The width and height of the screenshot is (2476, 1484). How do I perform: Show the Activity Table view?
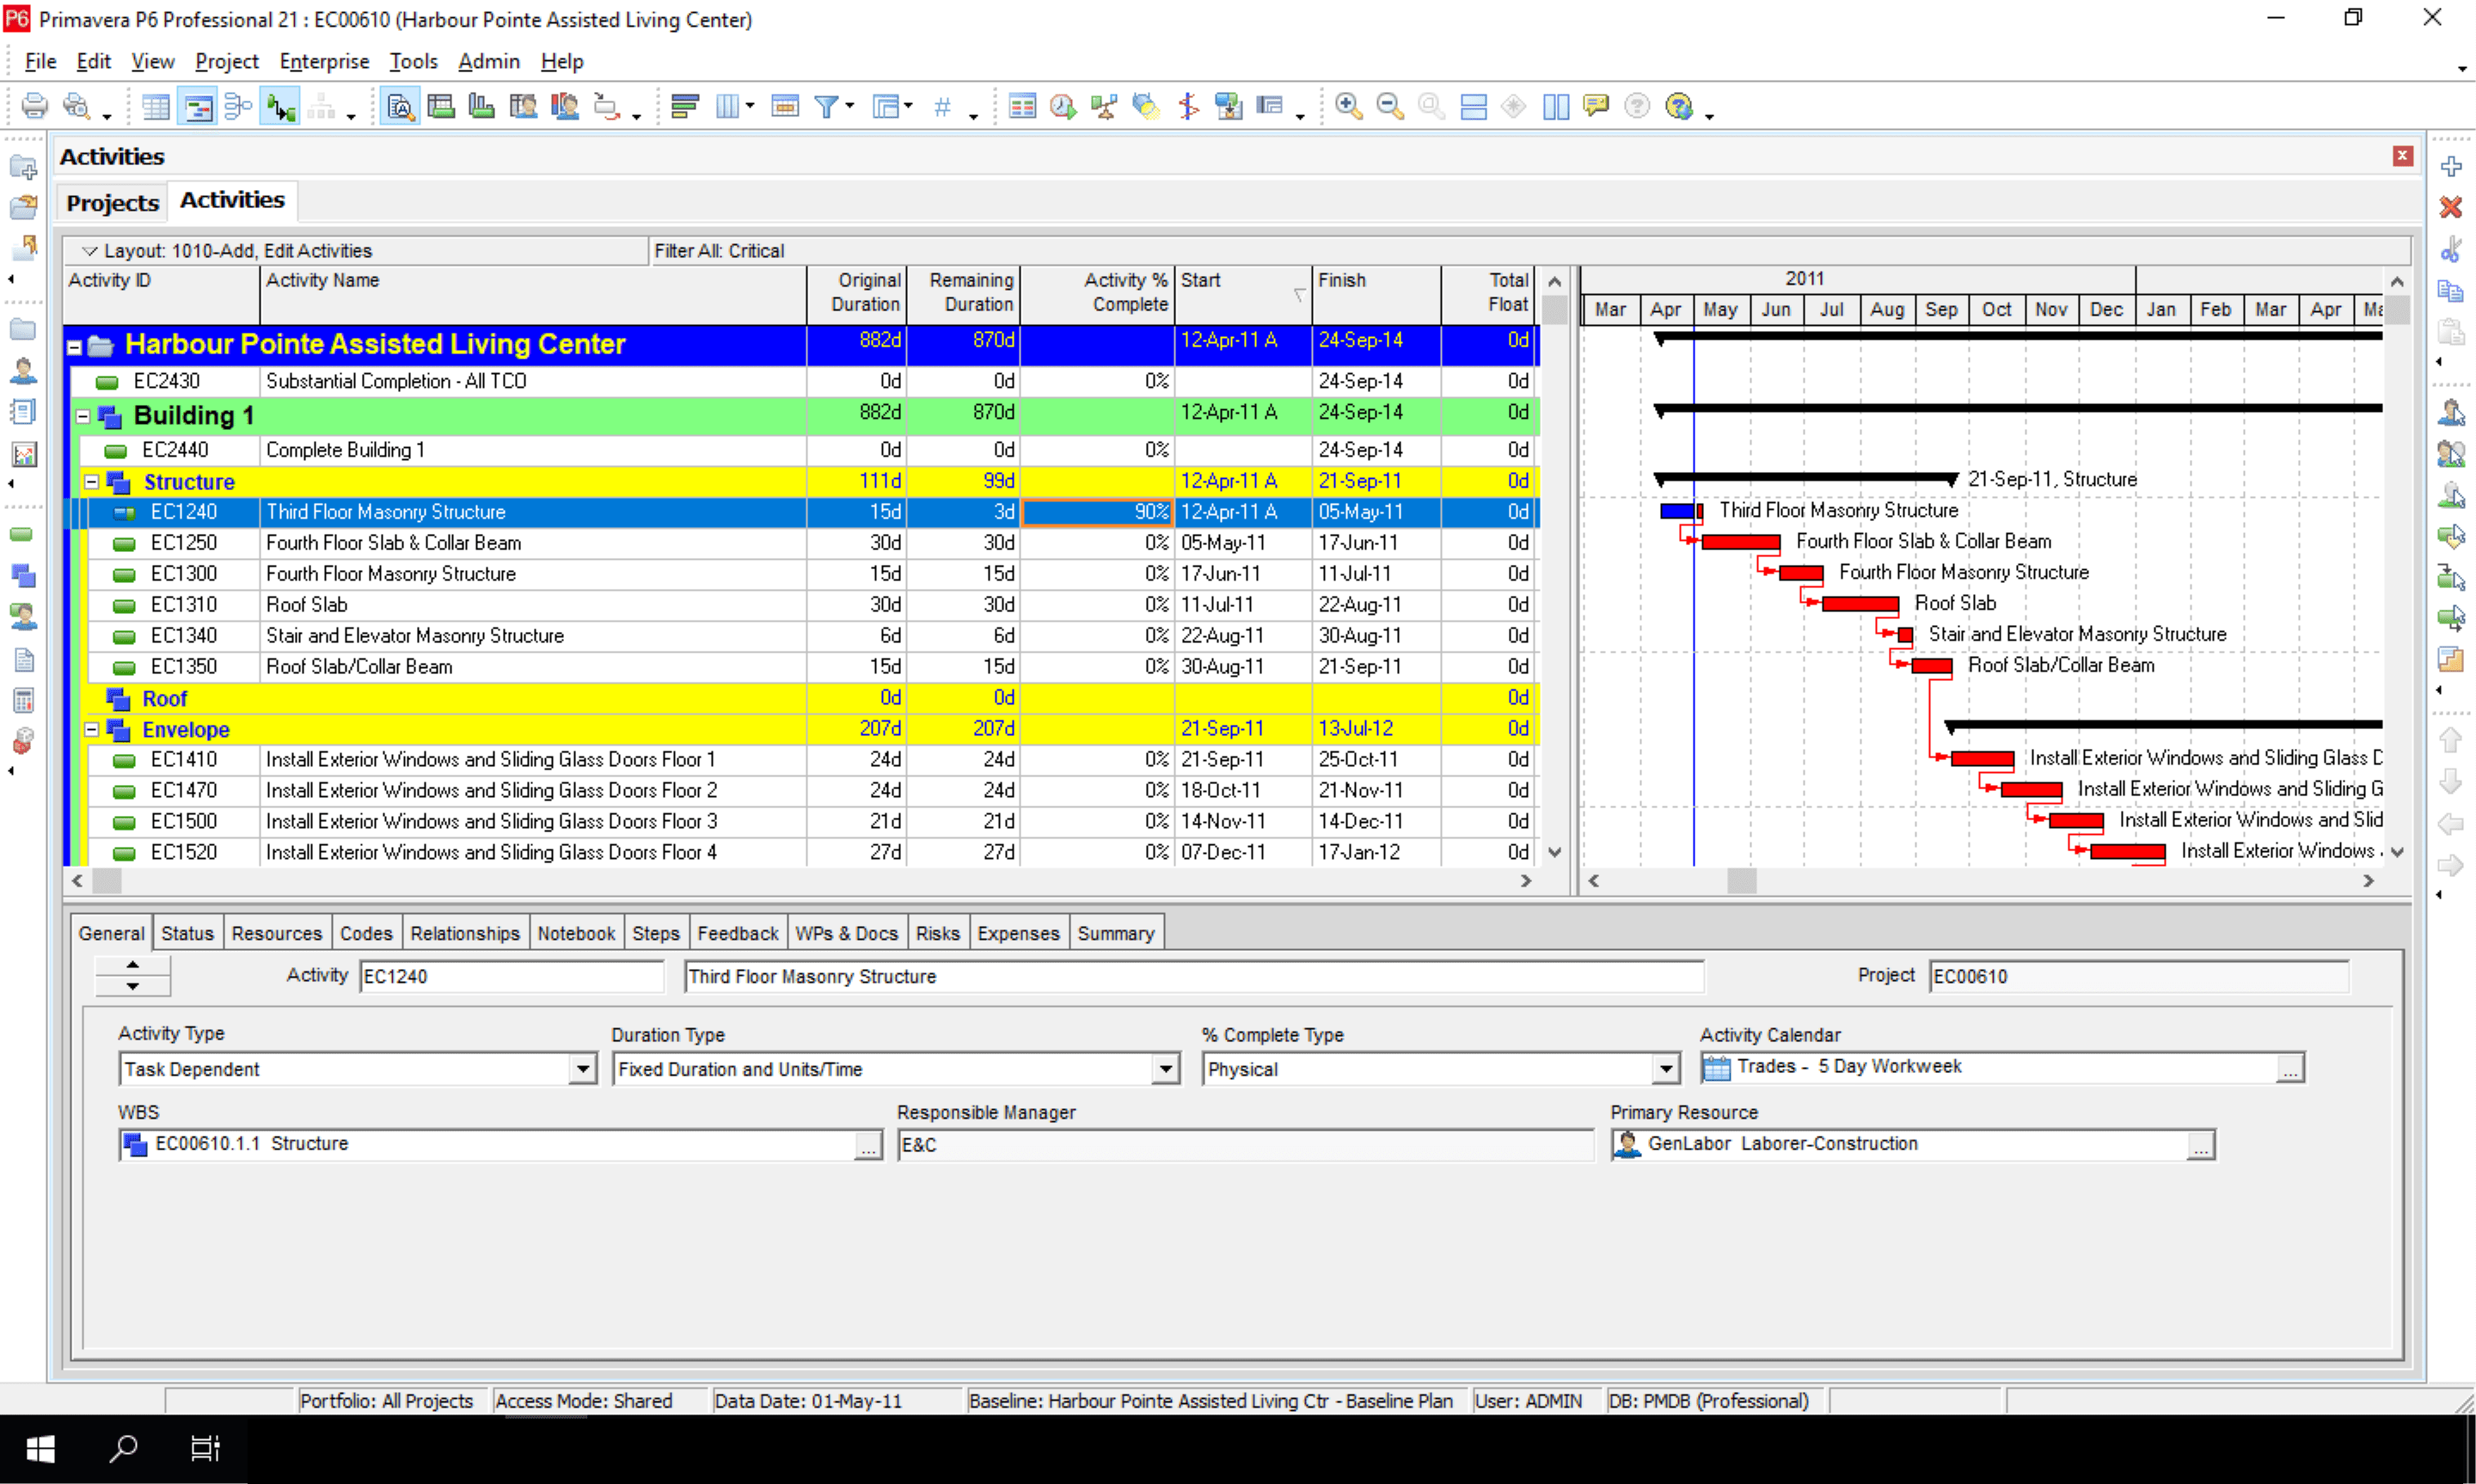pos(156,106)
